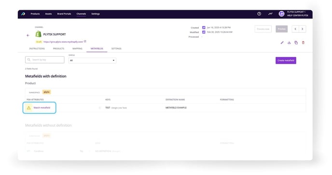Viewport: 332px width, 175px height.
Task: Click the Modified date calendar icon
Action: (204, 32)
